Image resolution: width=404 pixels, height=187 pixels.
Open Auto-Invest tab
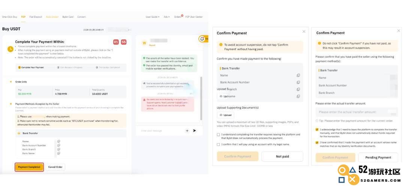click(52, 17)
